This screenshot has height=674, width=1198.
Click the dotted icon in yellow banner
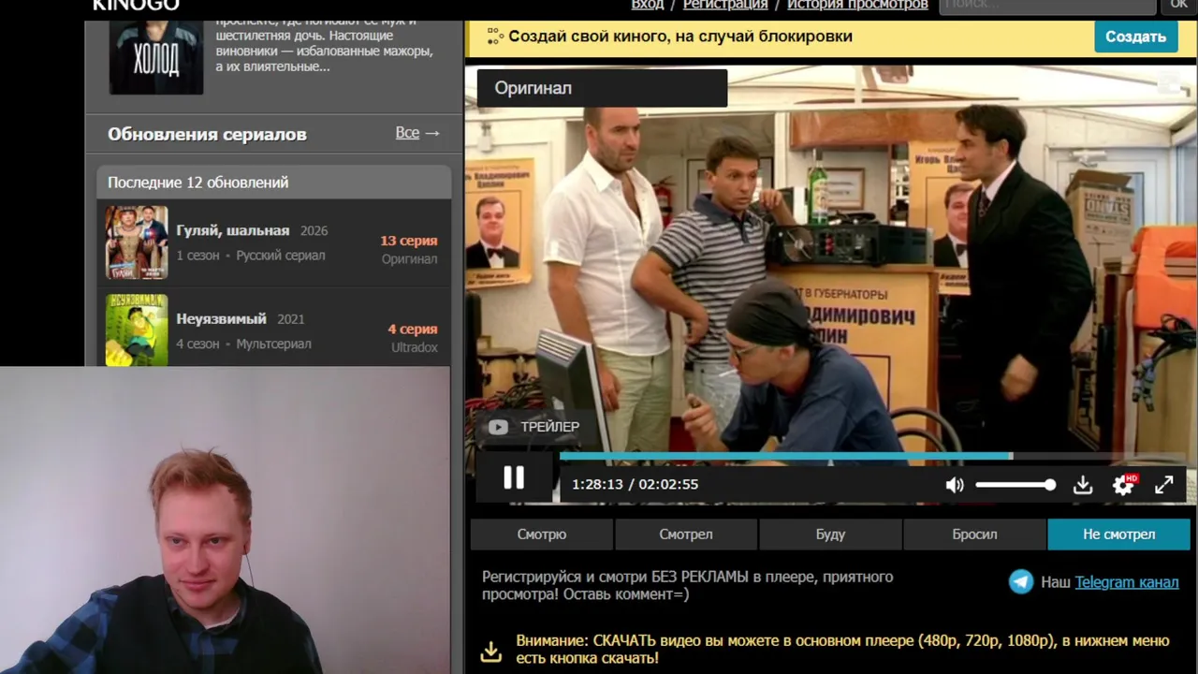click(x=494, y=37)
